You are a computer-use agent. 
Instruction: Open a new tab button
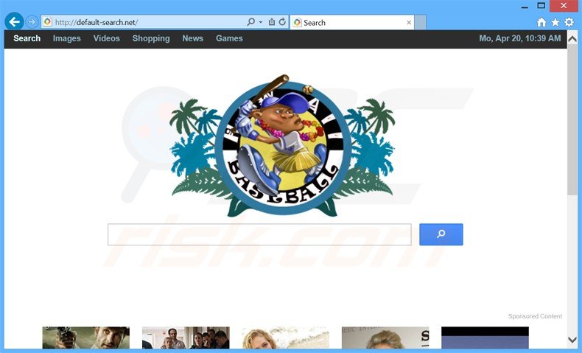pos(420,22)
